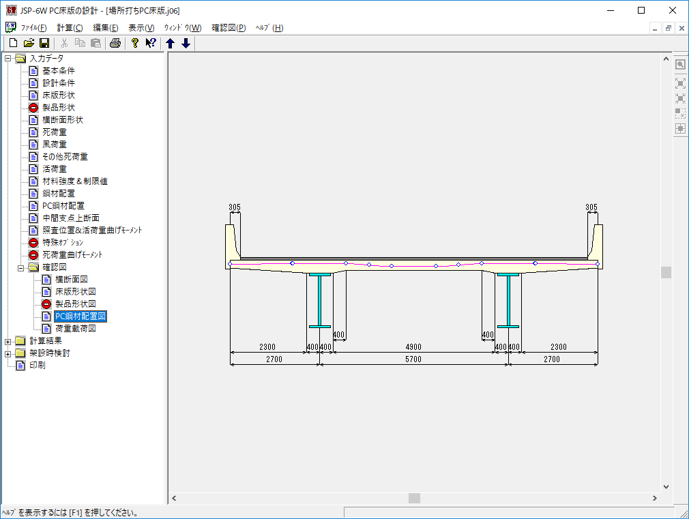This screenshot has height=519, width=689.
Task: Click the Open file folder icon
Action: pyautogui.click(x=29, y=44)
